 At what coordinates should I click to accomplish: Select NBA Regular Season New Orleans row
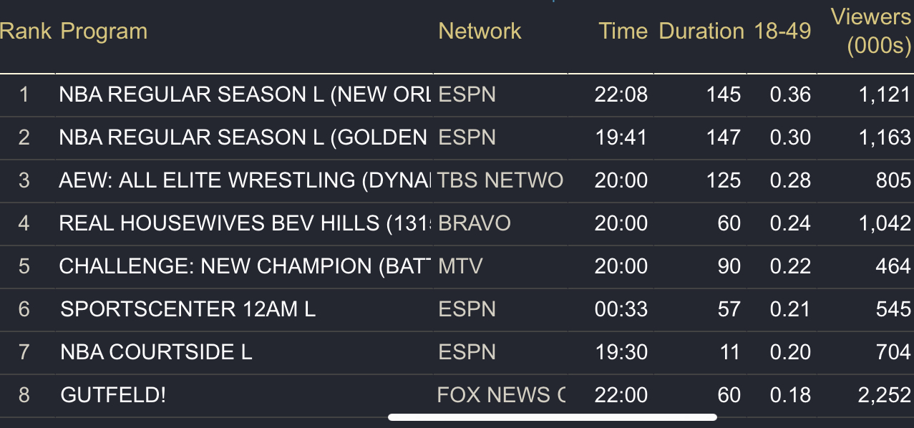(457, 94)
